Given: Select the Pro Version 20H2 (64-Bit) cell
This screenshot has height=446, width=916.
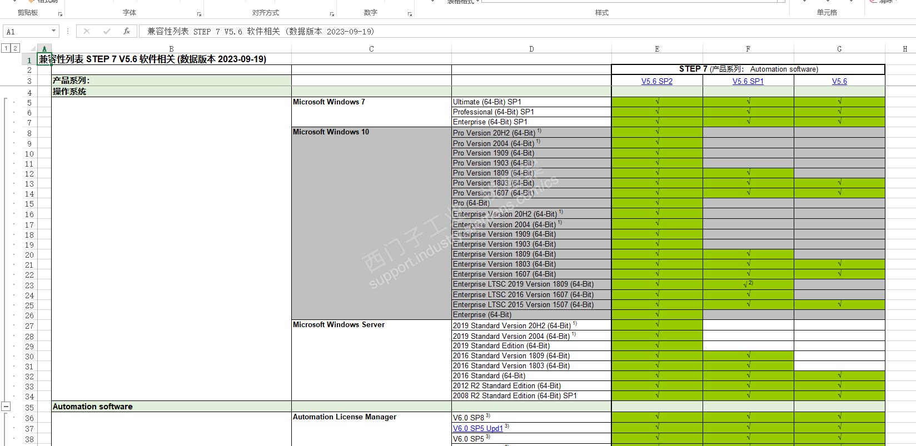Looking at the screenshot, I should click(531, 132).
